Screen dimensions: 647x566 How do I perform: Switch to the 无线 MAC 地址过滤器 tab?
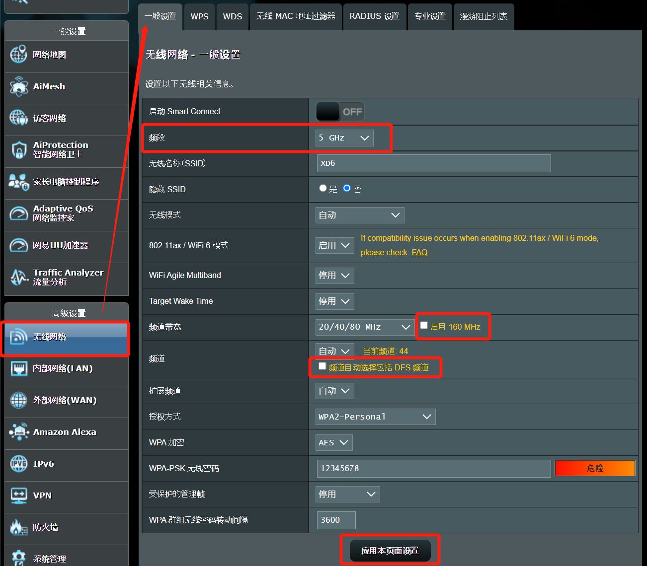pyautogui.click(x=296, y=16)
